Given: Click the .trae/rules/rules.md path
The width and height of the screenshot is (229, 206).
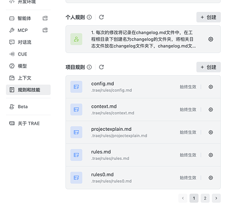Looking at the screenshot, I should [x=110, y=158].
